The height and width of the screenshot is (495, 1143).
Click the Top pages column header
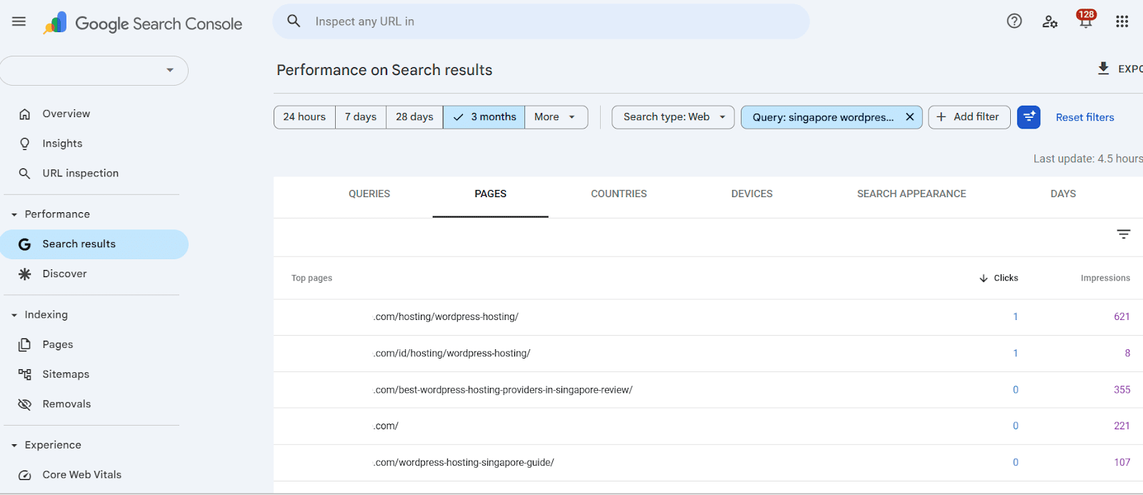click(311, 278)
